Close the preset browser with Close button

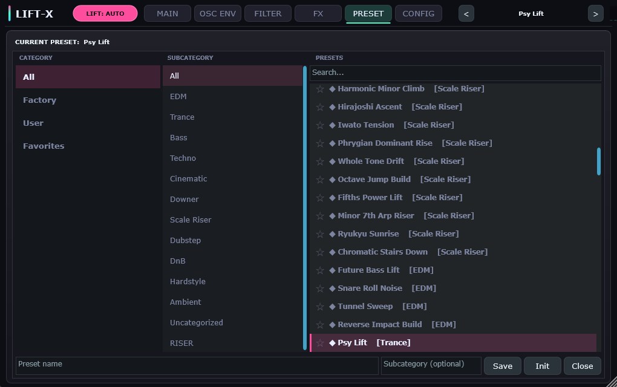click(582, 366)
